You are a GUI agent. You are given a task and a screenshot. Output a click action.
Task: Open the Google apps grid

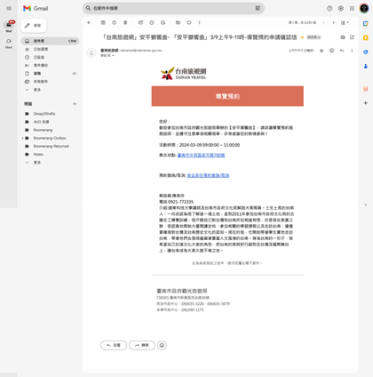[x=352, y=8]
